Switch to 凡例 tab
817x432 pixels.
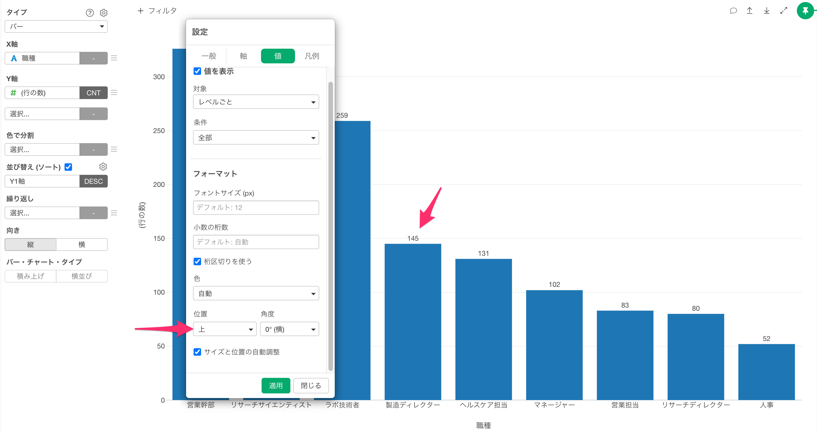point(312,56)
